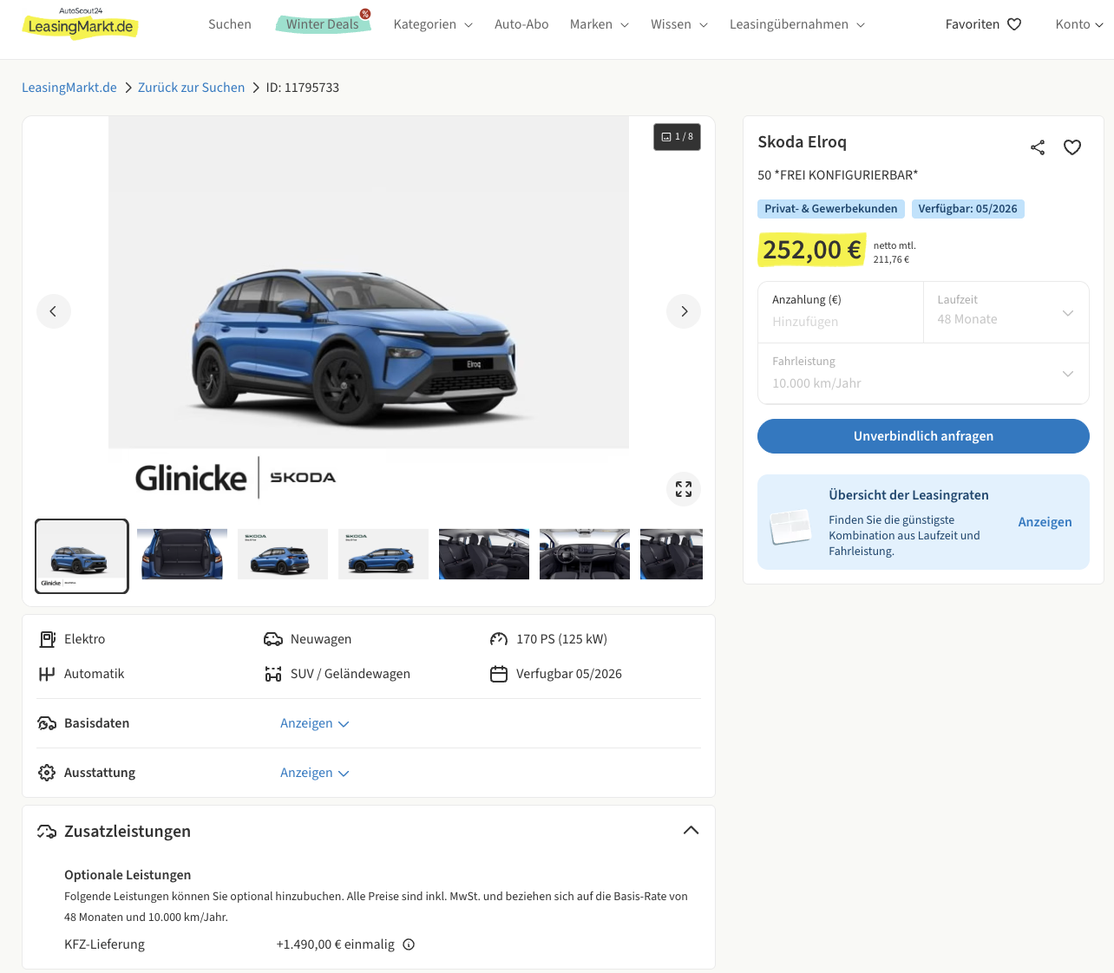Show Leasingraten overview via Anzeigen link

1045,522
